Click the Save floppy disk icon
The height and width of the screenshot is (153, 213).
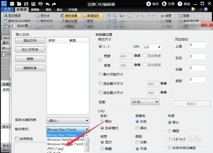(x=26, y=4)
